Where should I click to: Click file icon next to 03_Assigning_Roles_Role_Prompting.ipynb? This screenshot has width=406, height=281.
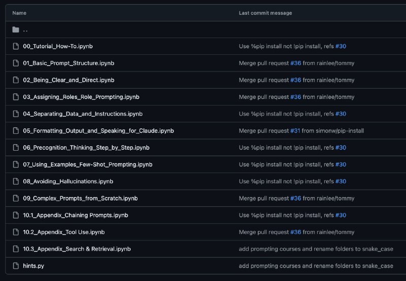16,97
